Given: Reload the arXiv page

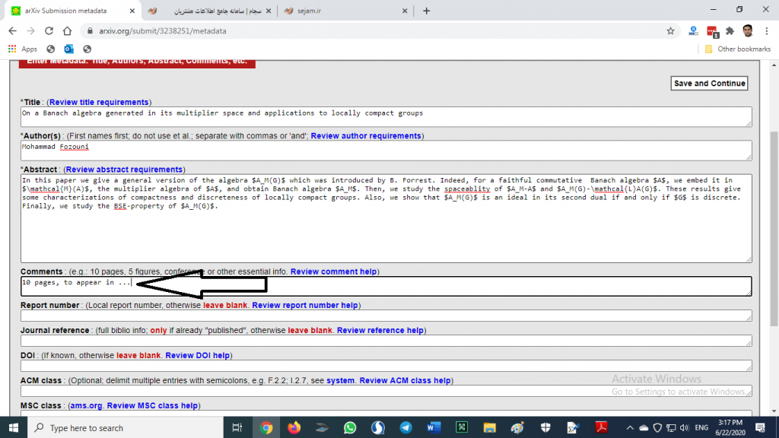Looking at the screenshot, I should [49, 30].
